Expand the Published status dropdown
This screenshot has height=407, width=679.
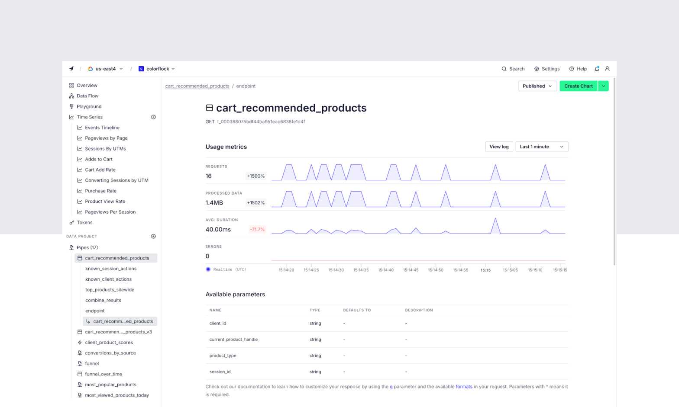click(x=537, y=86)
